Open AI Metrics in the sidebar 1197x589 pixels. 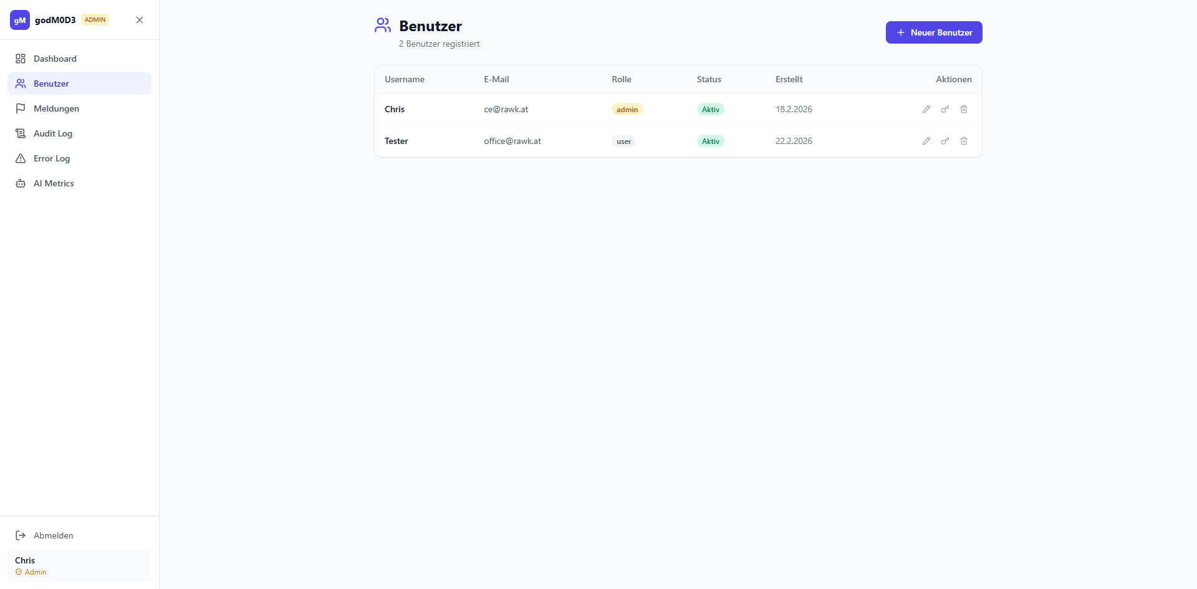click(54, 183)
